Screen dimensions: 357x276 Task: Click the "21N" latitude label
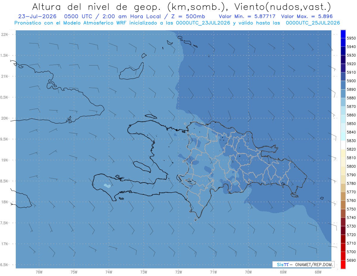pos(4,76)
